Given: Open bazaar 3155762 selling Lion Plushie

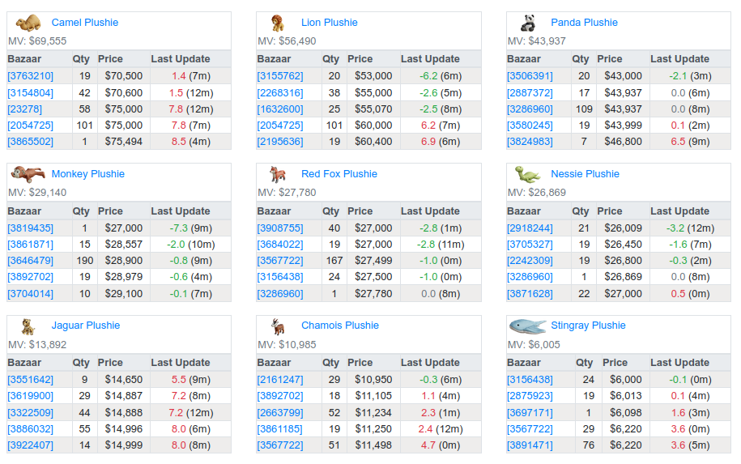Looking at the screenshot, I should [x=280, y=76].
